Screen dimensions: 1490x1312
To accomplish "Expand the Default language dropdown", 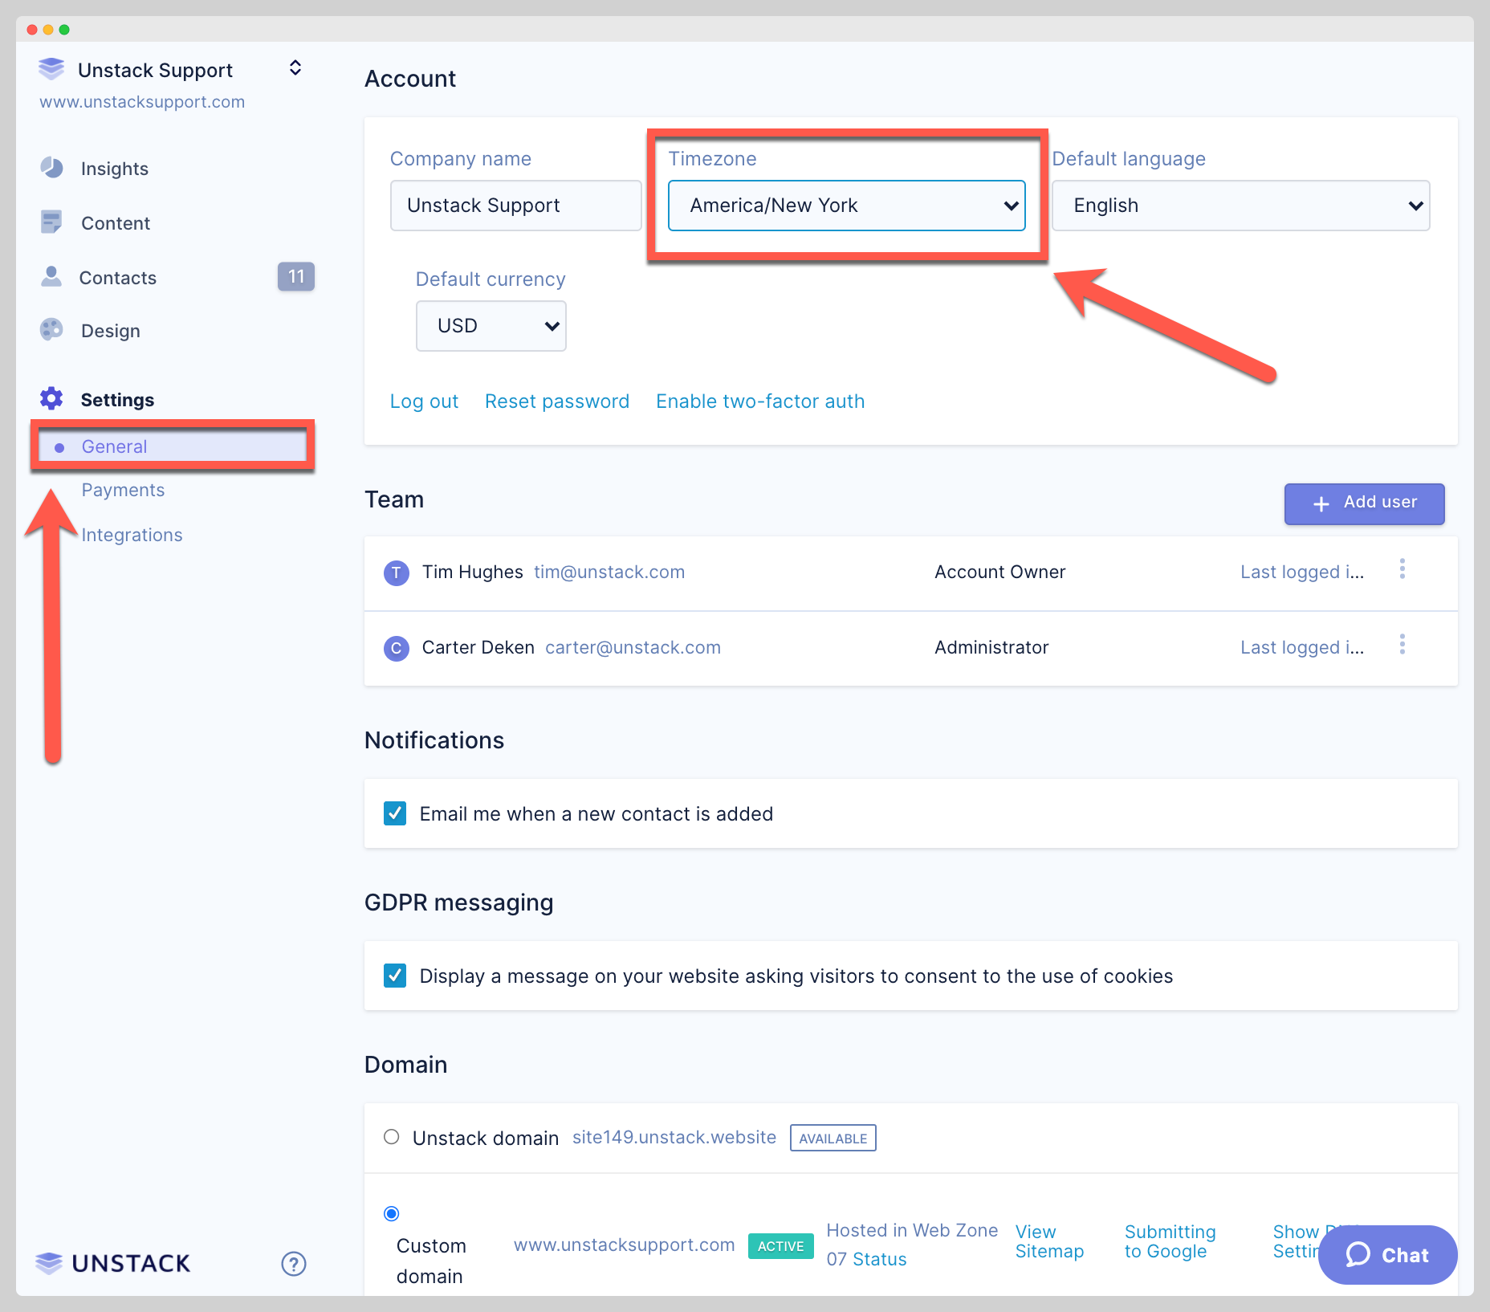I will (x=1240, y=206).
